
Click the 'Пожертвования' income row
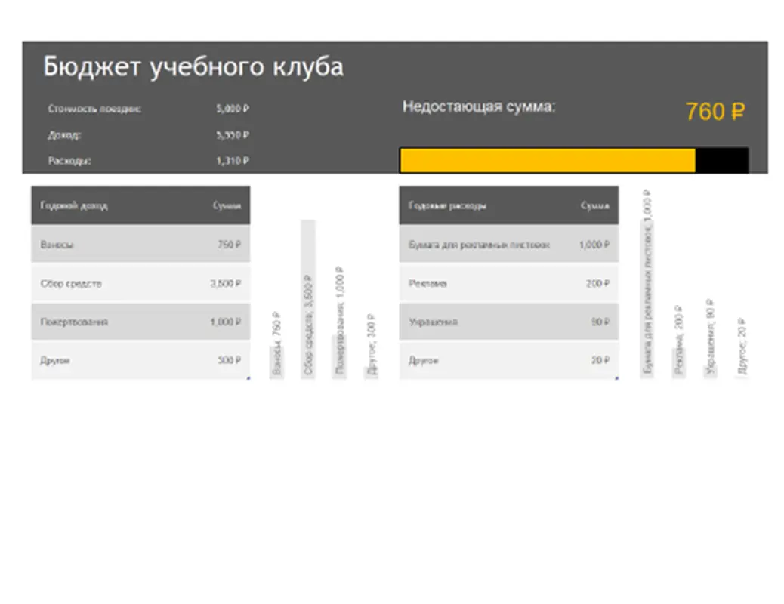[x=140, y=322]
